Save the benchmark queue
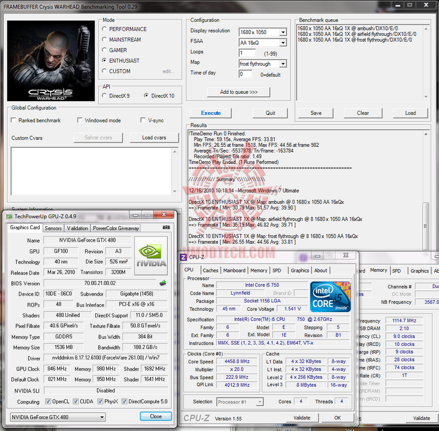Screen dimensions: 439x431 (316, 113)
